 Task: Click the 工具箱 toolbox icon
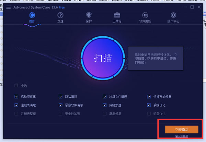(117, 15)
